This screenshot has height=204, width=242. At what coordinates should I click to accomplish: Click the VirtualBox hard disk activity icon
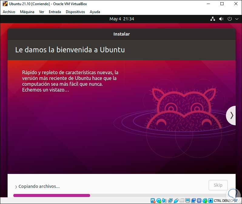pos(153,201)
